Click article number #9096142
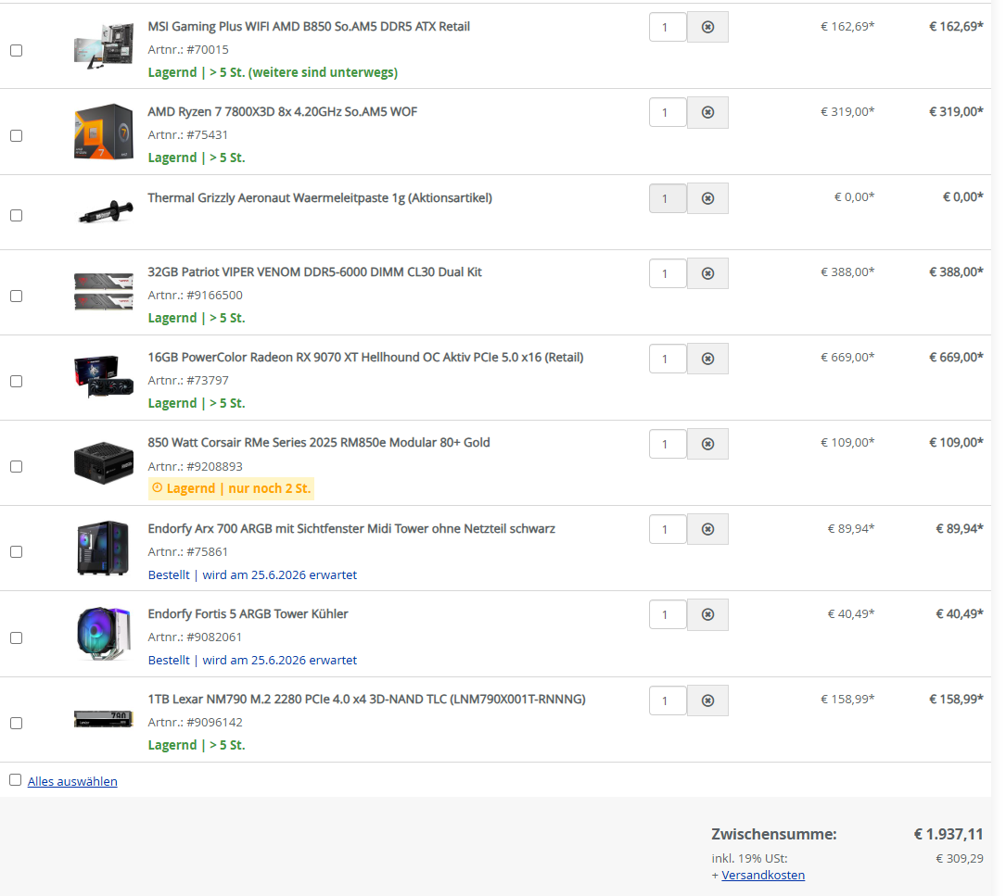This screenshot has width=1006, height=896. click(214, 722)
